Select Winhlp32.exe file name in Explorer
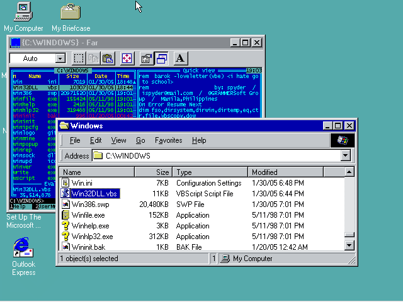 click(92, 237)
